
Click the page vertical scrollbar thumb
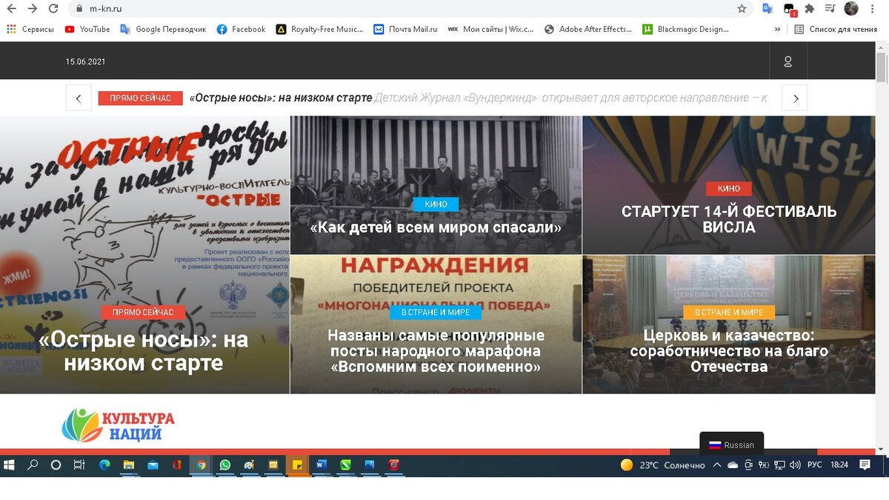point(882,67)
